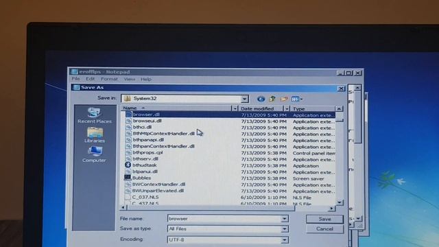Viewport: 439px width, 247px height.
Task: Create a new folder icon
Action: coord(283,99)
